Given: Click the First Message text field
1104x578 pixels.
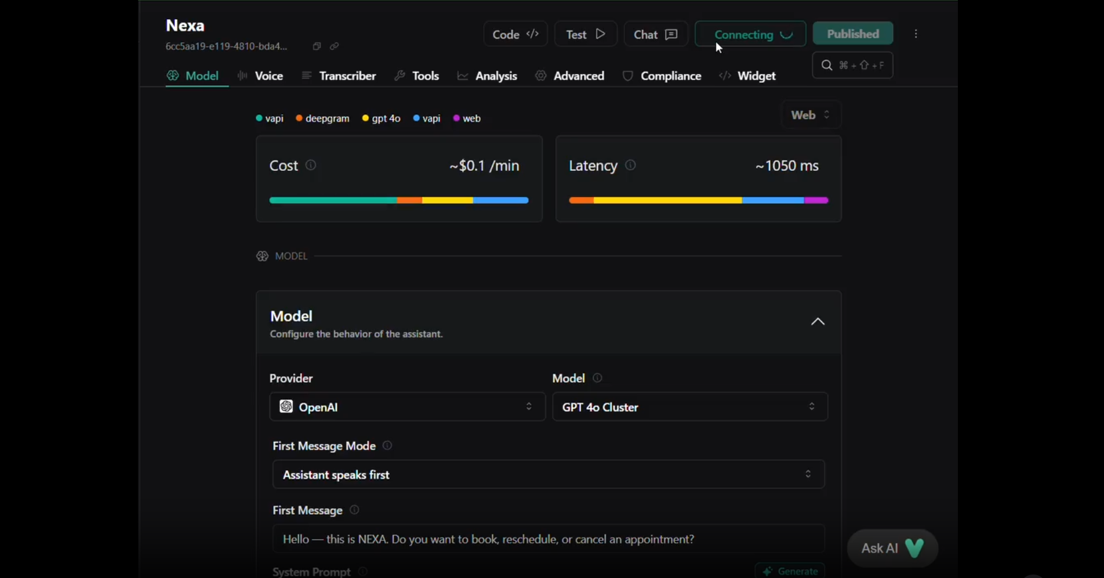Looking at the screenshot, I should (548, 539).
